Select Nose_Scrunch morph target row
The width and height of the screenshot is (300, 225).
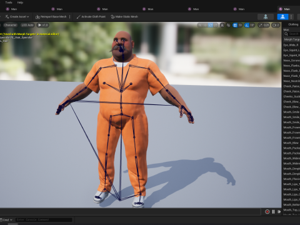[291, 61]
